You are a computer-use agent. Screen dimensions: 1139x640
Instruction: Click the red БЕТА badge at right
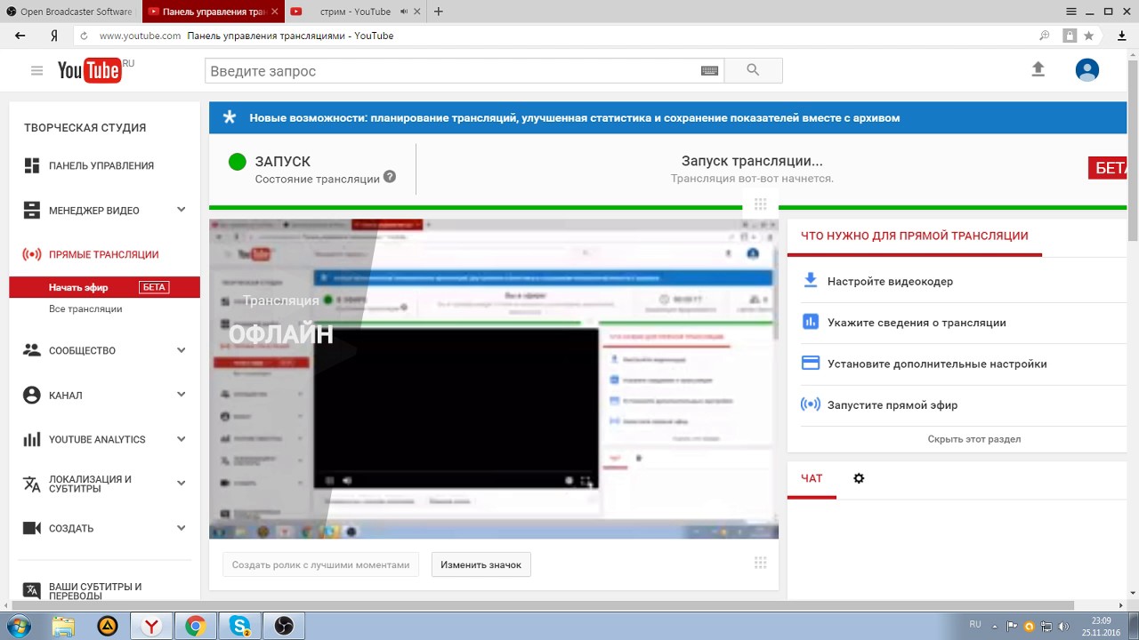[1107, 167]
